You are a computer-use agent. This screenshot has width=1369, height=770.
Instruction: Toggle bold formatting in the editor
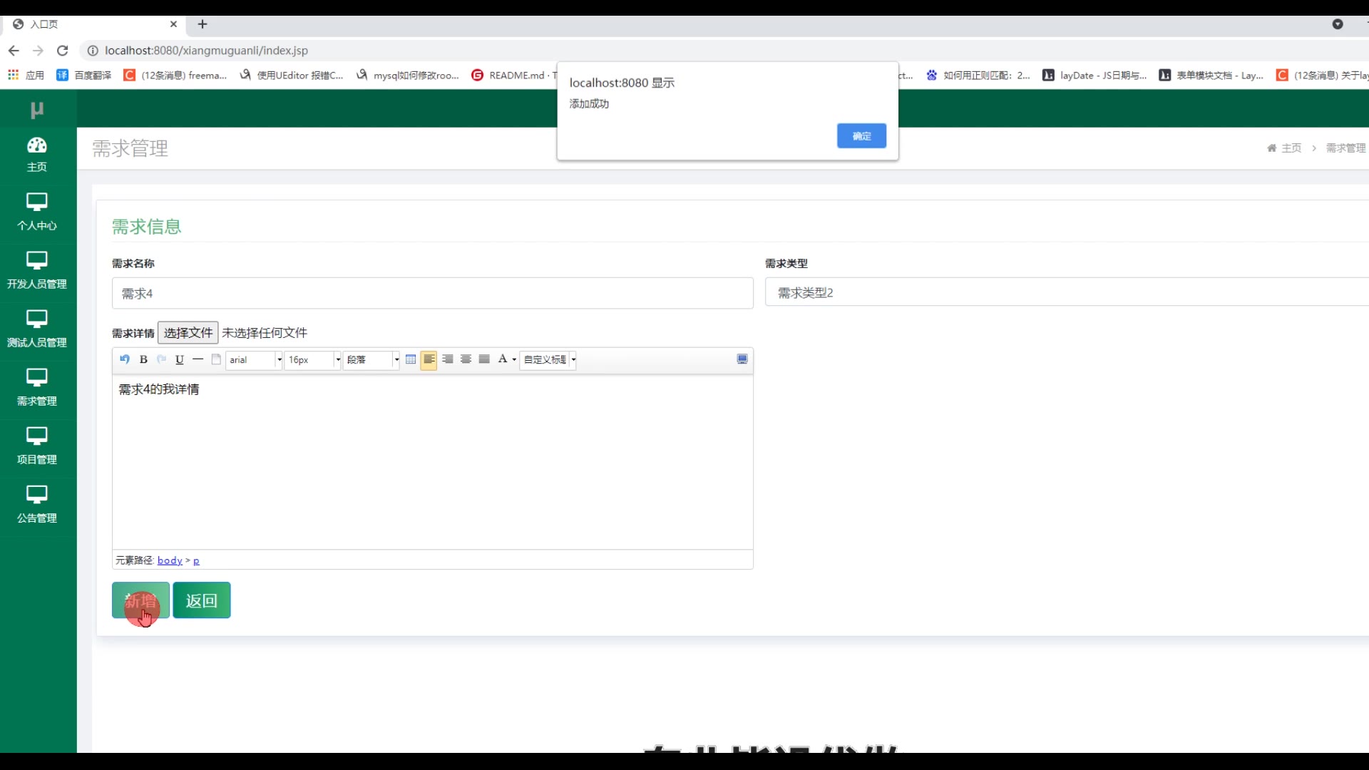[143, 359]
